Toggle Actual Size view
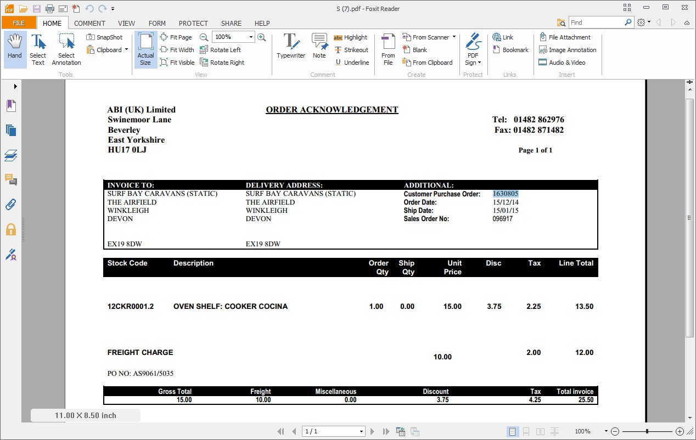Screen dimensions: 696x440 (145, 49)
